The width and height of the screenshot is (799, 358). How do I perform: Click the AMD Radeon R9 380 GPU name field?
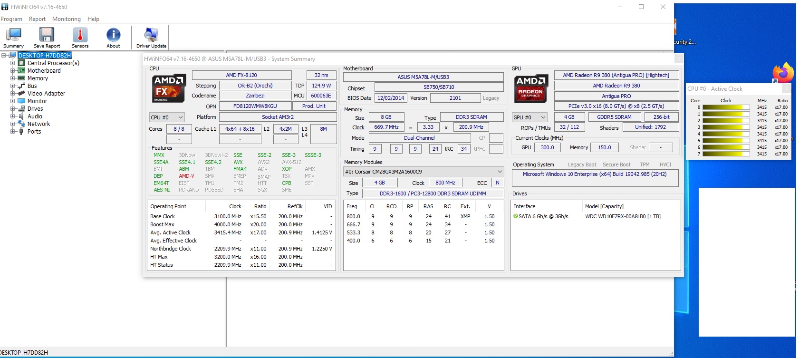click(x=616, y=86)
